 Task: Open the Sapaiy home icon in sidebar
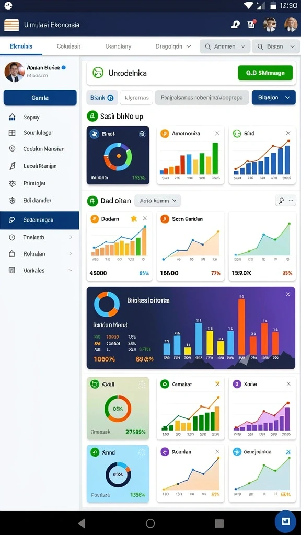tap(12, 117)
